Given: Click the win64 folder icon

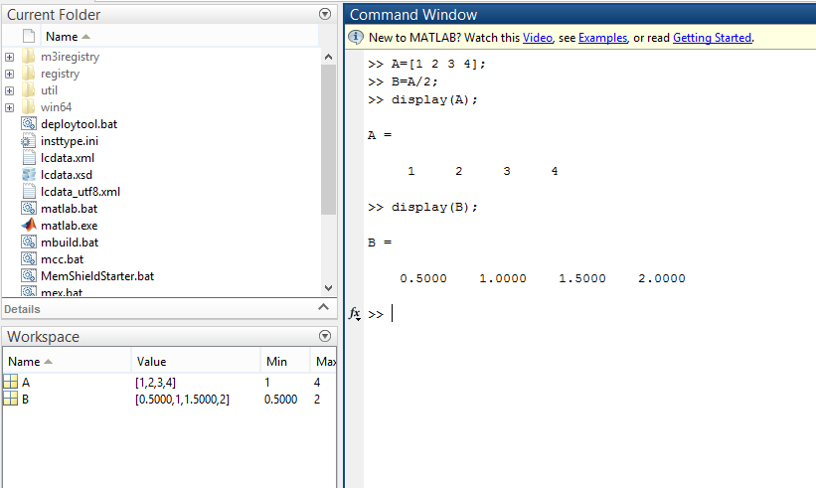Looking at the screenshot, I should click(29, 107).
